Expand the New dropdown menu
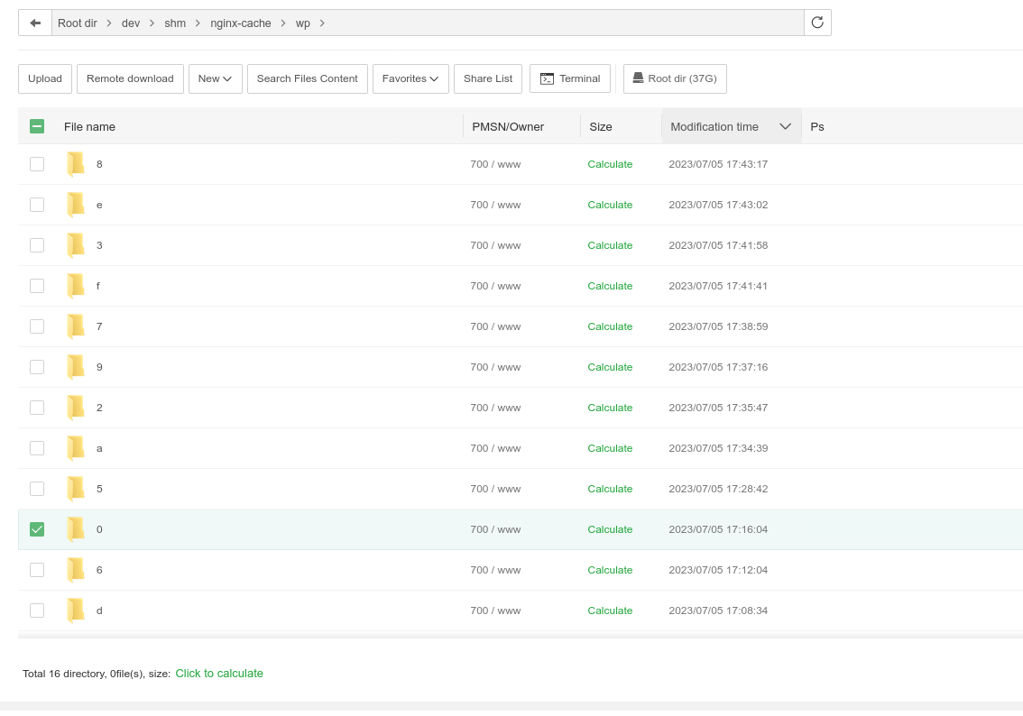The height and width of the screenshot is (716, 1023). click(x=215, y=78)
